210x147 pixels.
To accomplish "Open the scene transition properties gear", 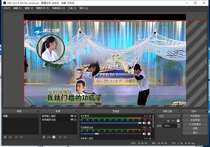I will point(178,121).
